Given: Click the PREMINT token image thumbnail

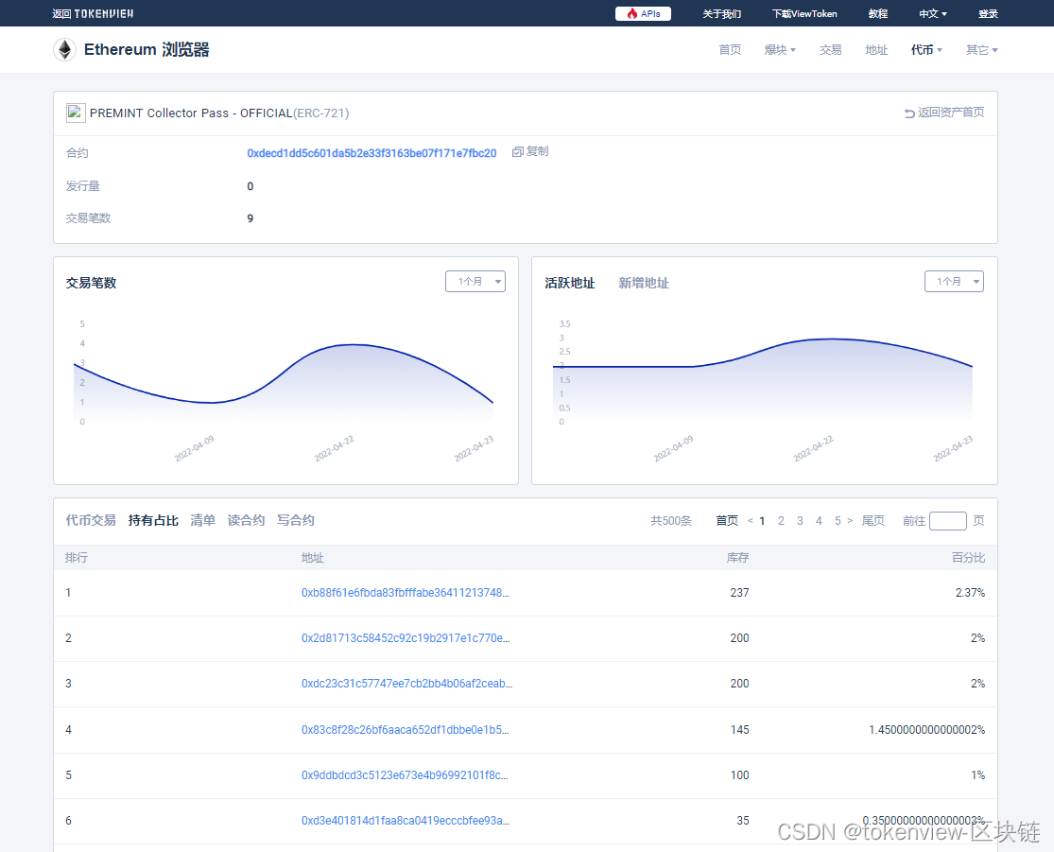Looking at the screenshot, I should pyautogui.click(x=76, y=113).
